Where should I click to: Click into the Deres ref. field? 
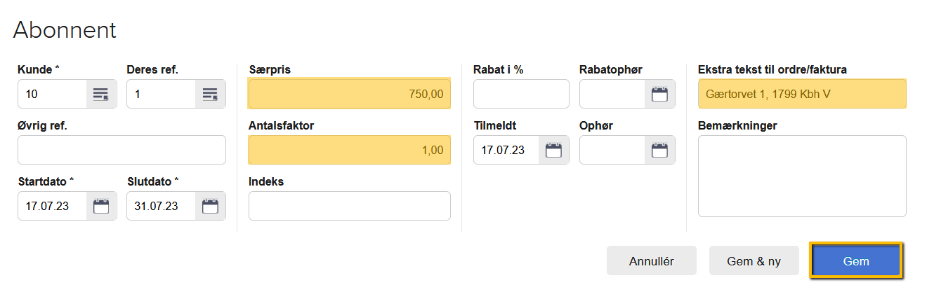click(x=162, y=94)
